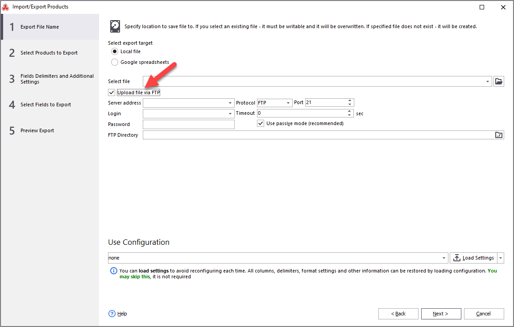Choose Google spreadsheets as export target

pyautogui.click(x=115, y=63)
